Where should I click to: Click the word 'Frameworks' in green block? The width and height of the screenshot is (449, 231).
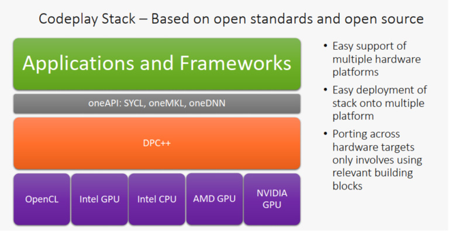click(236, 63)
